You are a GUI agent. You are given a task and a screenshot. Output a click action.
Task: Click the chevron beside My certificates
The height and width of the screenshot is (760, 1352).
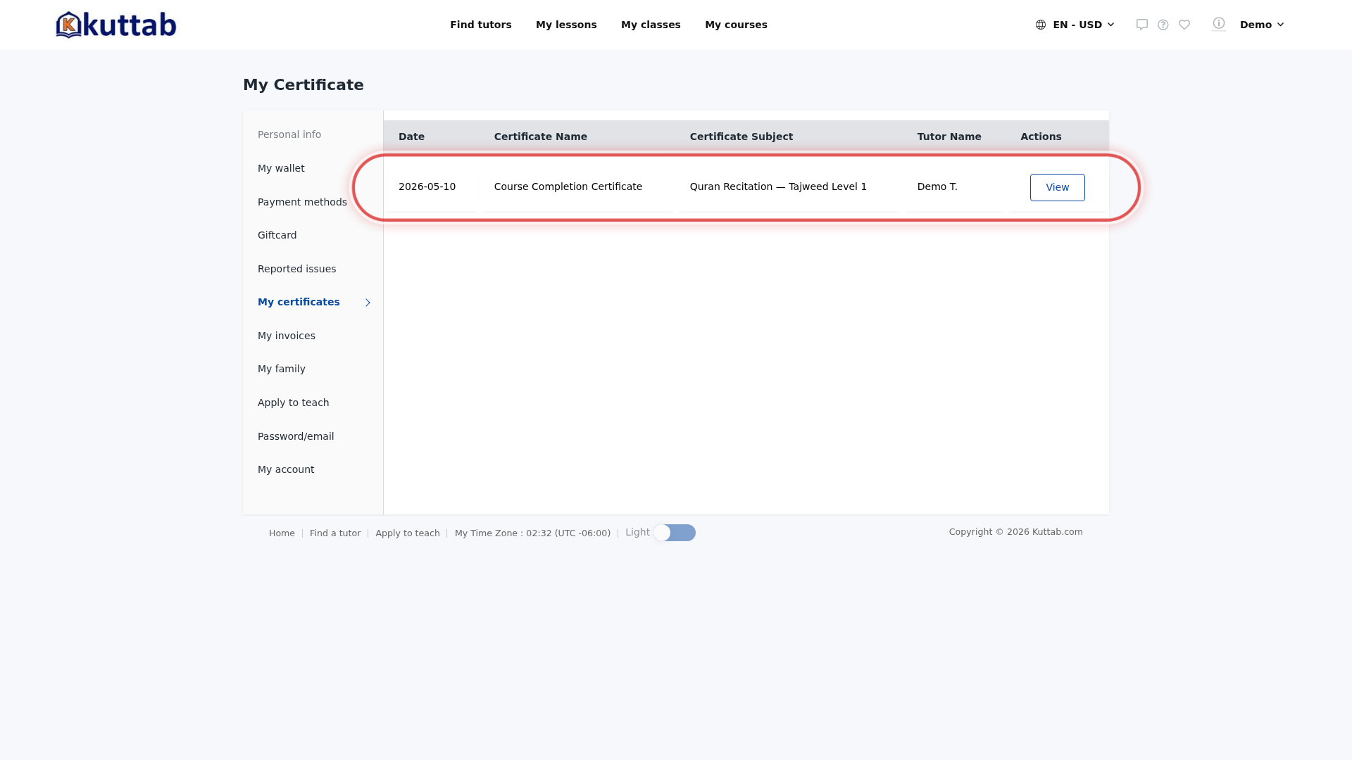coord(368,303)
